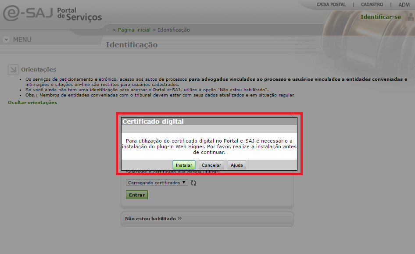Screen dimensions: 415x254
Task: Click the e-SAJ Portal de Serviços logo
Action: click(52, 14)
